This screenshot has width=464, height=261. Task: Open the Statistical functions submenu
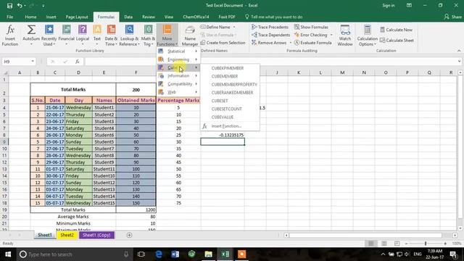coord(178,51)
